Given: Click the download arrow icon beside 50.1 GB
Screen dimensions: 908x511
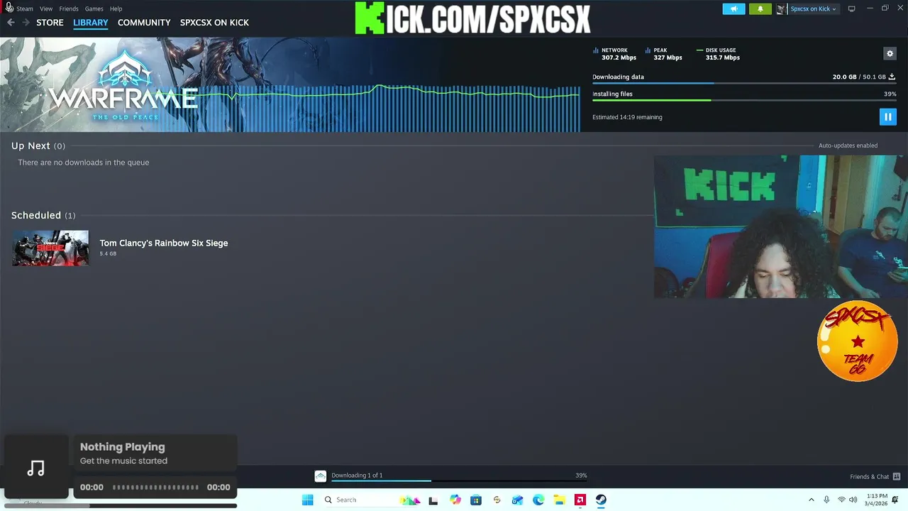Looking at the screenshot, I should click(892, 77).
